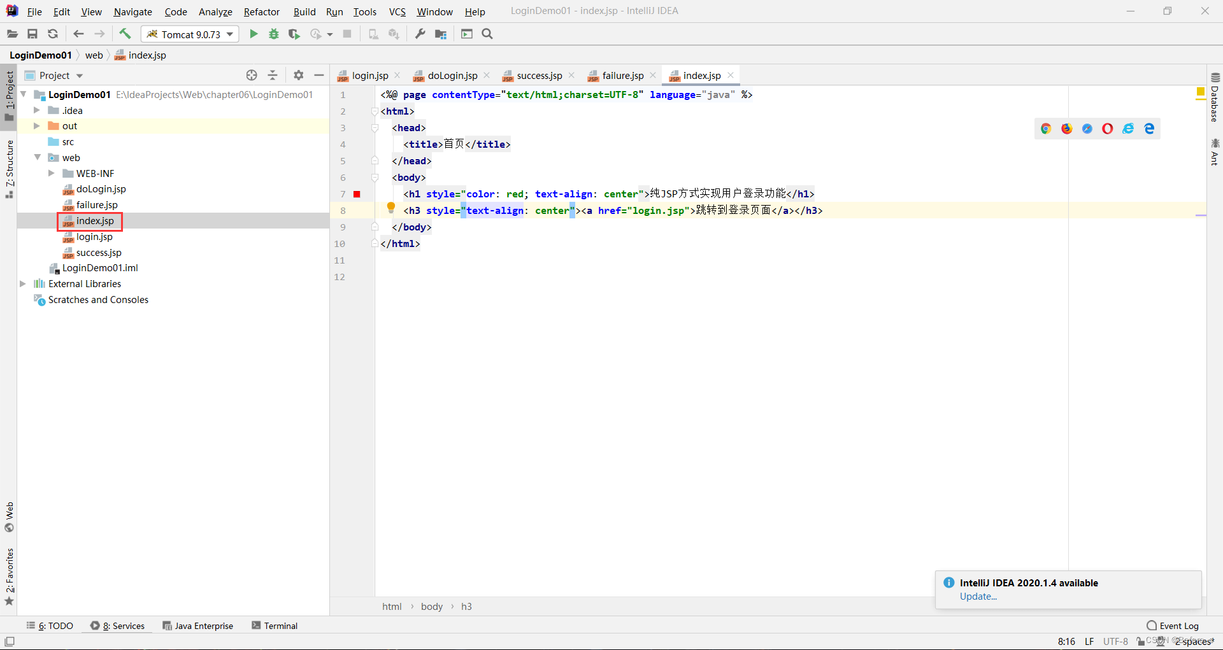Click the gray Stop square icon
1223x650 pixels.
[347, 34]
